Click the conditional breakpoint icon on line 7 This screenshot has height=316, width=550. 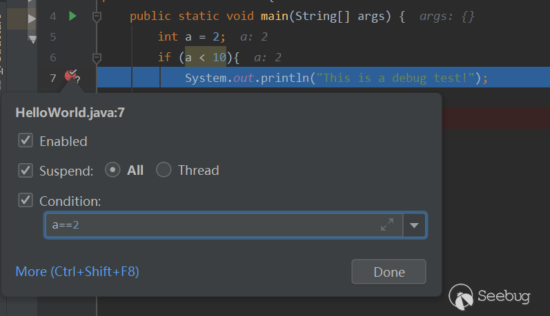[x=71, y=76]
